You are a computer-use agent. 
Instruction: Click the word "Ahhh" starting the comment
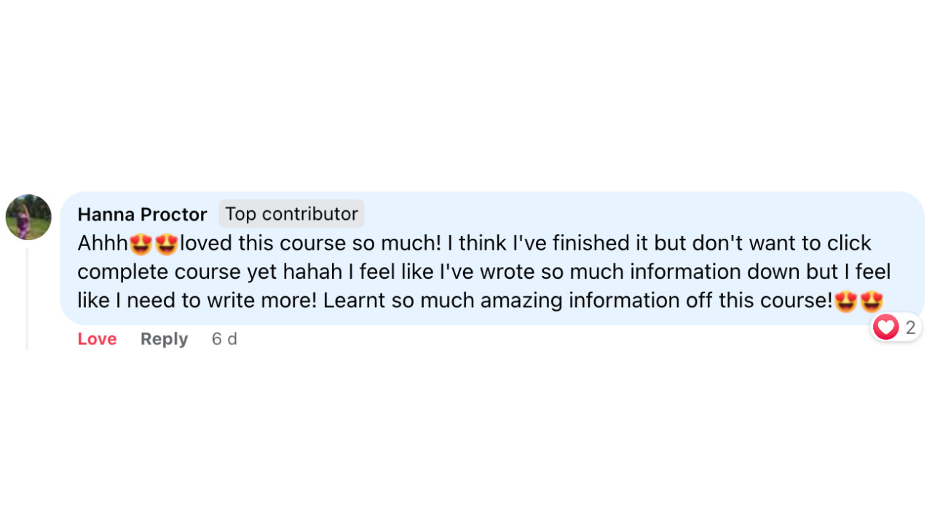pyautogui.click(x=102, y=243)
